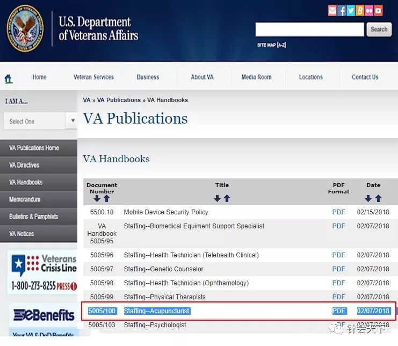Open the Site Map A-Z link
Viewport: 398px width, 346px height.
[x=271, y=45]
